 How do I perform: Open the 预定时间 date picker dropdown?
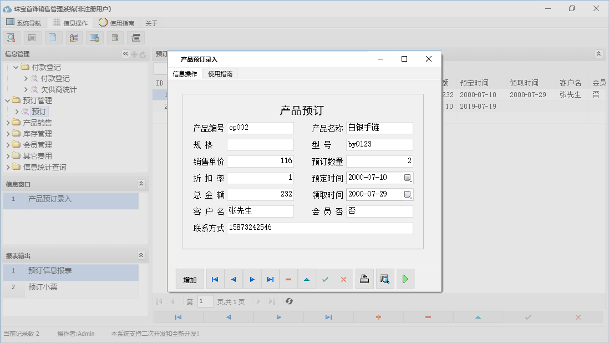(x=407, y=178)
